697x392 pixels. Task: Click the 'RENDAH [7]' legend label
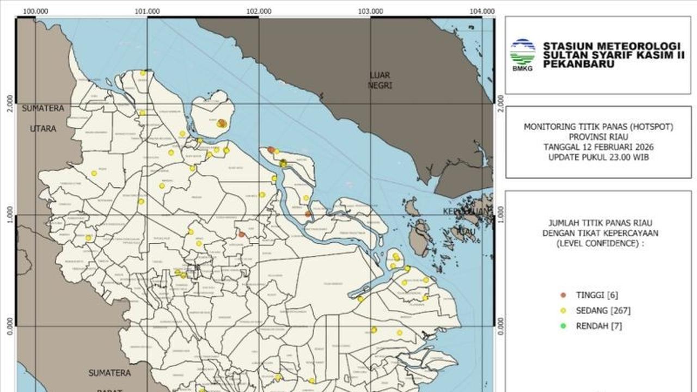tap(599, 326)
